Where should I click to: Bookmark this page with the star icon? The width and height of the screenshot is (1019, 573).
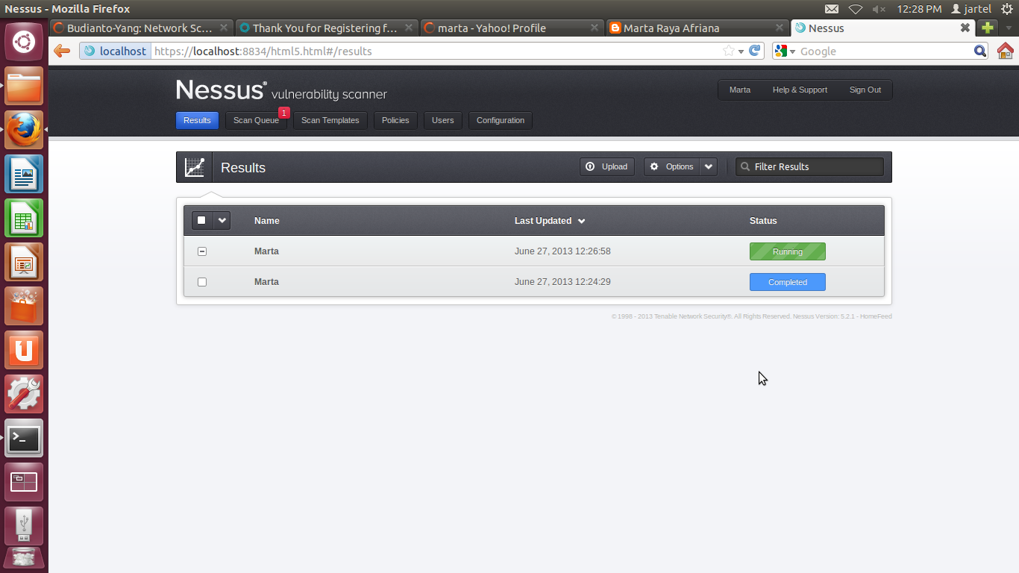coord(729,51)
